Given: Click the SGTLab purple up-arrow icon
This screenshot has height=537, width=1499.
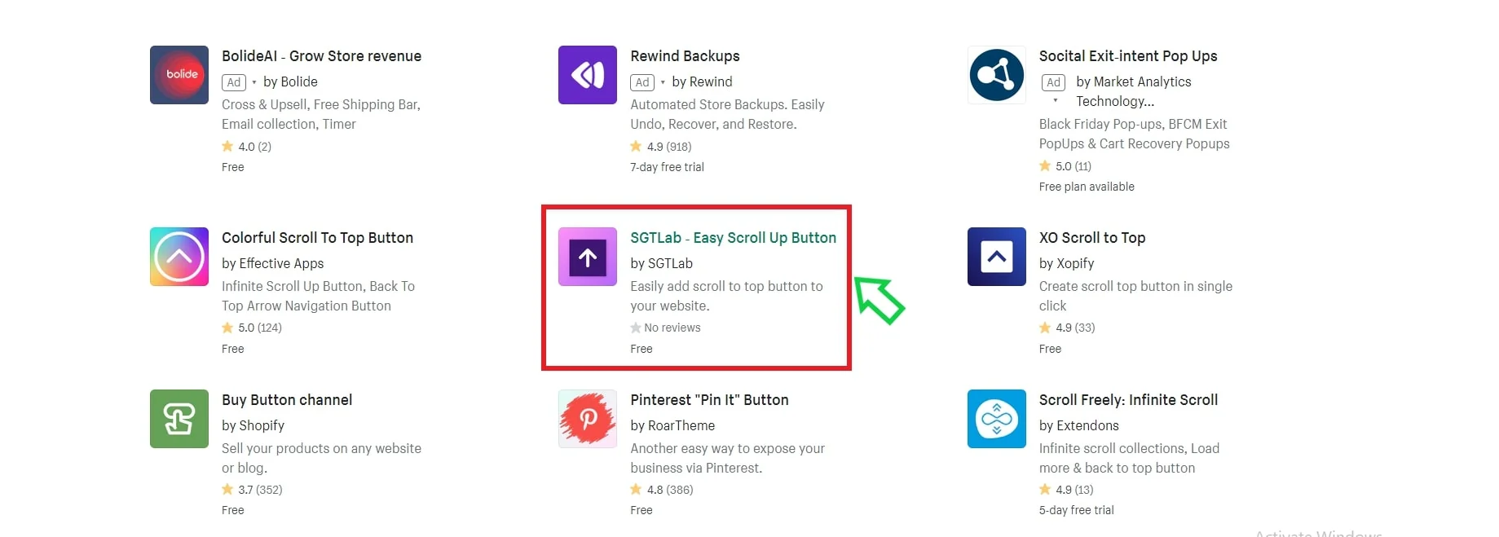Looking at the screenshot, I should (587, 257).
